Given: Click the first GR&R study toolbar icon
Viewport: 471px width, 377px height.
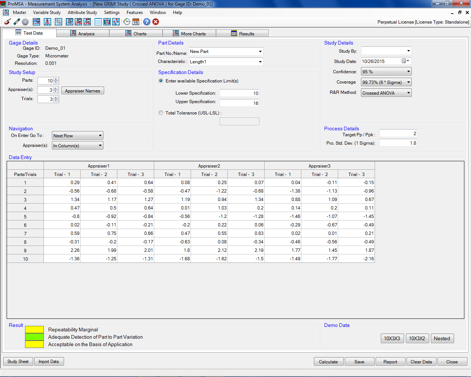Looking at the screenshot, I should click(x=70, y=22).
